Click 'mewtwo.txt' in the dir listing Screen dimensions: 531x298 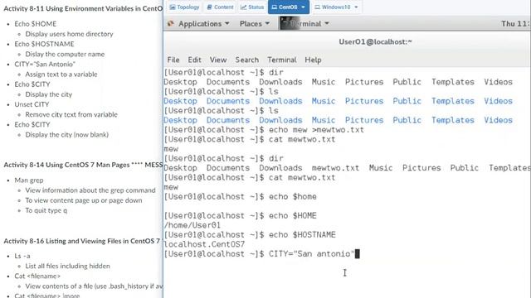pos(335,168)
